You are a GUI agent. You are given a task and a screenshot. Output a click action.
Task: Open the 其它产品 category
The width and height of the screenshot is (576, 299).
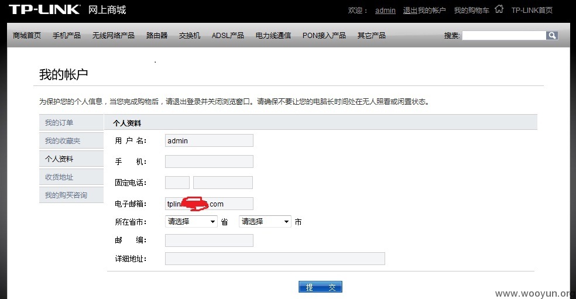click(371, 35)
